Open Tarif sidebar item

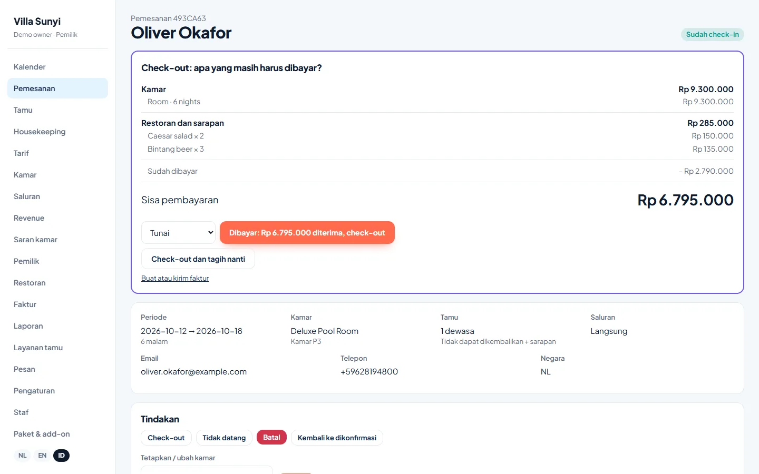point(57,153)
